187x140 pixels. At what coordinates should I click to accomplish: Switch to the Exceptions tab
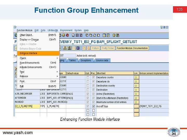pyautogui.click(x=86, y=60)
